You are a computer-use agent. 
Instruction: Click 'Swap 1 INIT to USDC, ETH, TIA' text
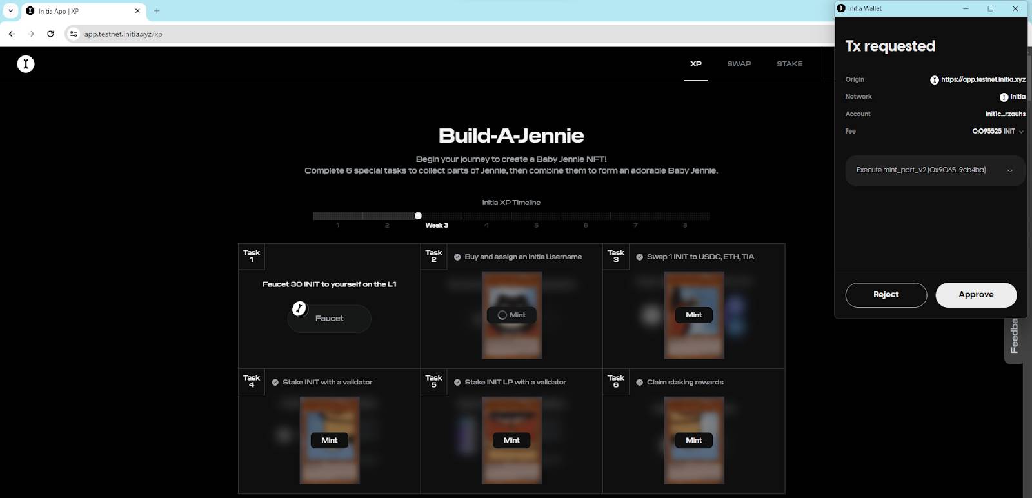click(700, 257)
